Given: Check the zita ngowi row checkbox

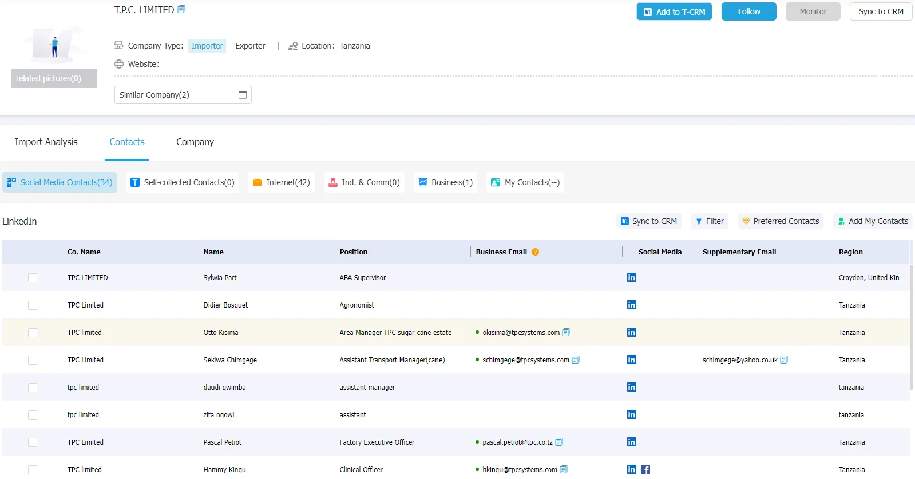Looking at the screenshot, I should tap(33, 415).
